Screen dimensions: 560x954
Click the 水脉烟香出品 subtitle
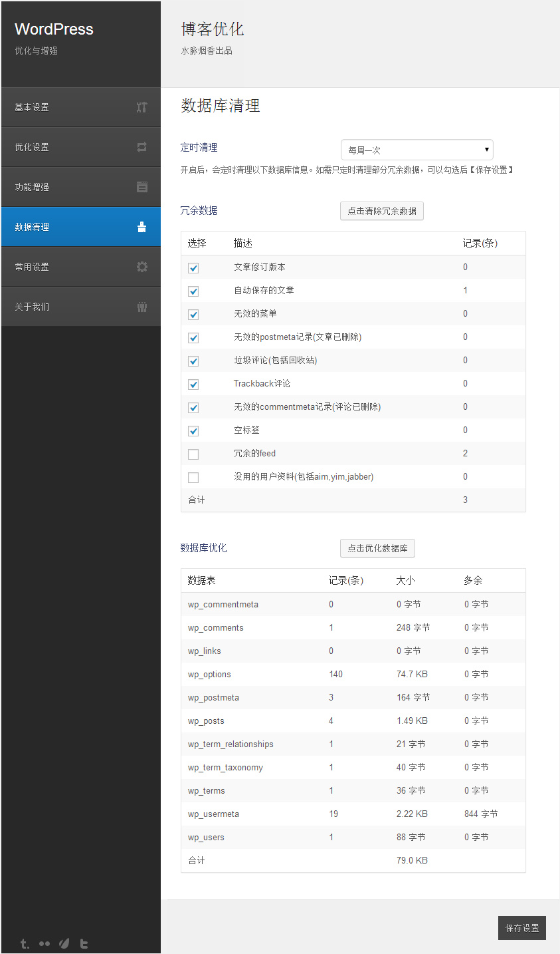point(207,51)
